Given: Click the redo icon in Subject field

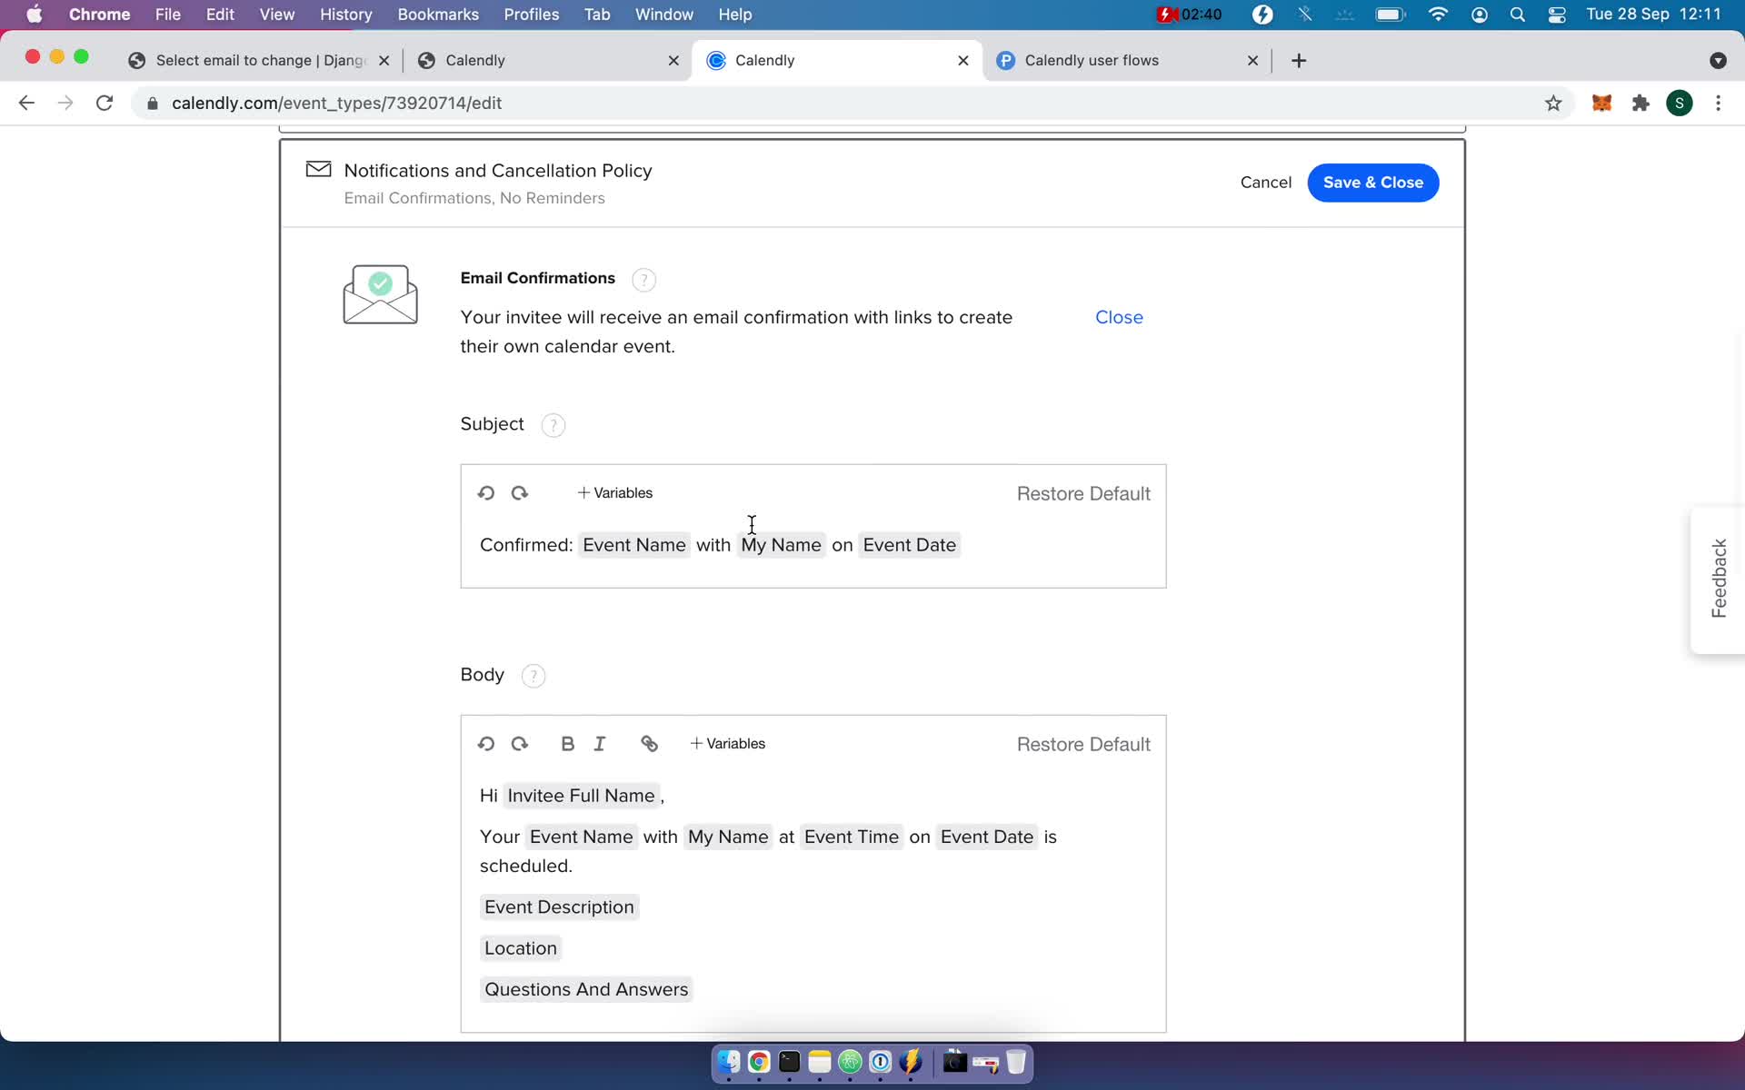Looking at the screenshot, I should [x=519, y=492].
